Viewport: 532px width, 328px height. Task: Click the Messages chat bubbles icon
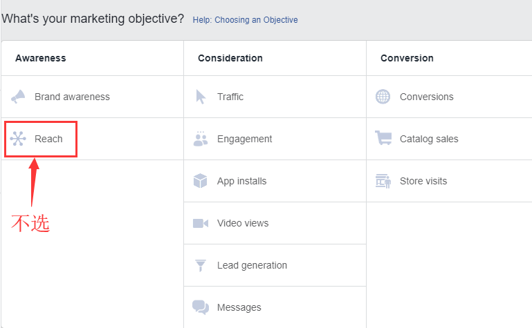pyautogui.click(x=201, y=307)
